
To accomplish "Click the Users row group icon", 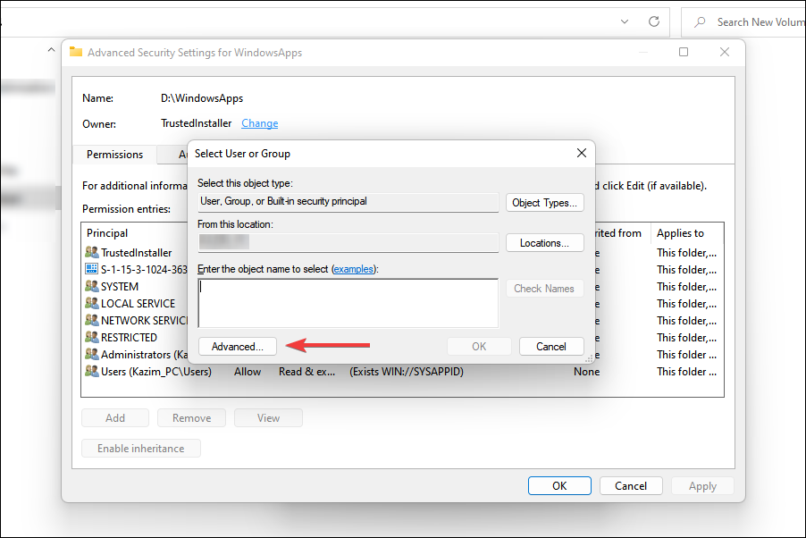I will 91,371.
